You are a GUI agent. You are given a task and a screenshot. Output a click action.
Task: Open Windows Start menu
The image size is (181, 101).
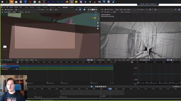pyautogui.click(x=2, y=2)
